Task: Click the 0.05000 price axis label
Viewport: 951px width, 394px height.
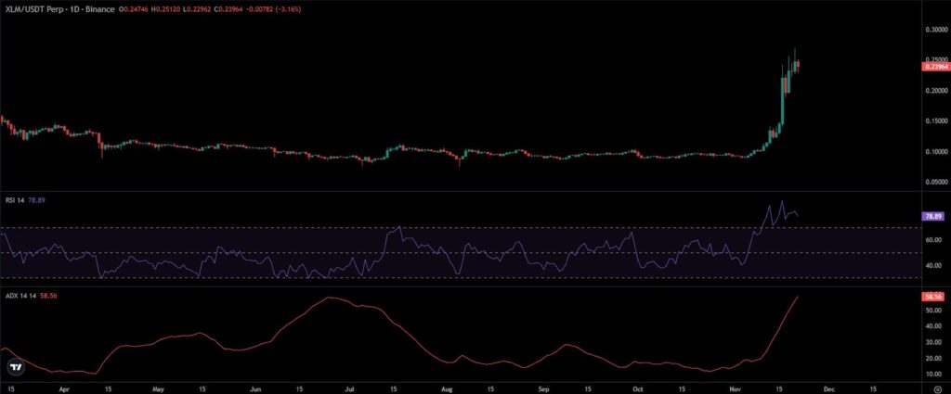Action: 934,182
